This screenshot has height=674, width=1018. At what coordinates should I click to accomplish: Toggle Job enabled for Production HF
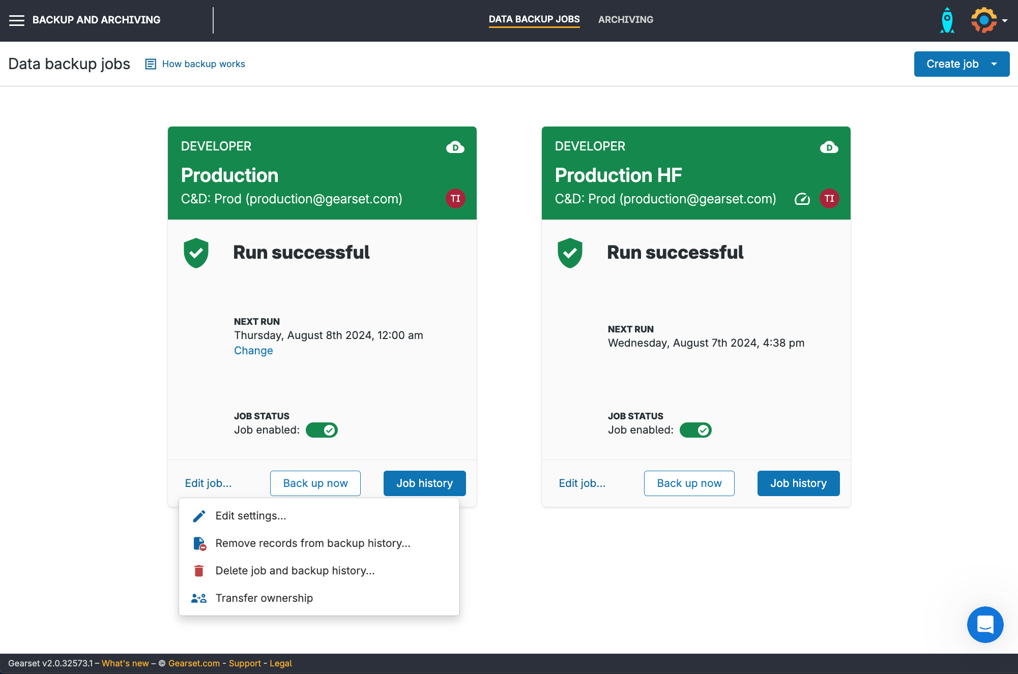pyautogui.click(x=695, y=430)
